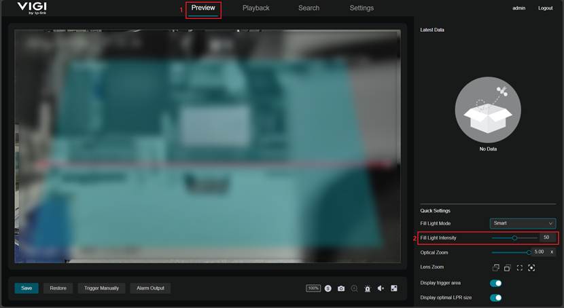Click the alarm siren icon

pyautogui.click(x=368, y=288)
